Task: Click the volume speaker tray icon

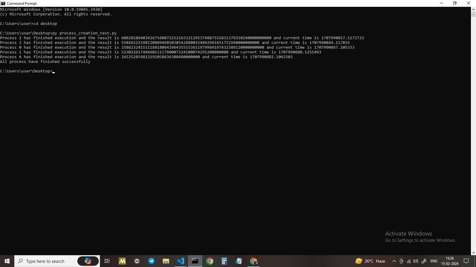Action: [416, 261]
